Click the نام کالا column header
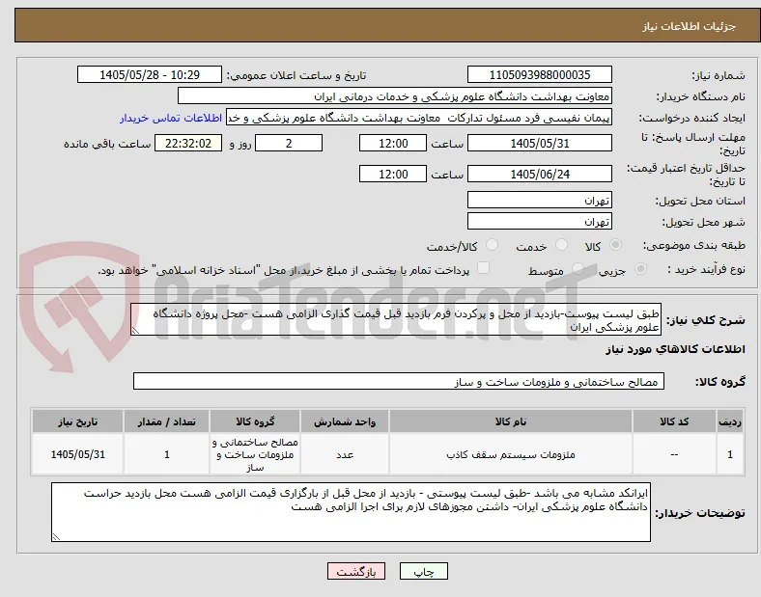The height and width of the screenshot is (597, 761). pos(511,421)
